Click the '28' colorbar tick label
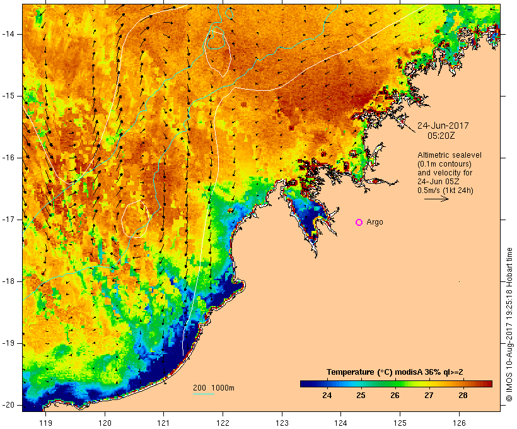The width and height of the screenshot is (517, 429). pos(463,396)
